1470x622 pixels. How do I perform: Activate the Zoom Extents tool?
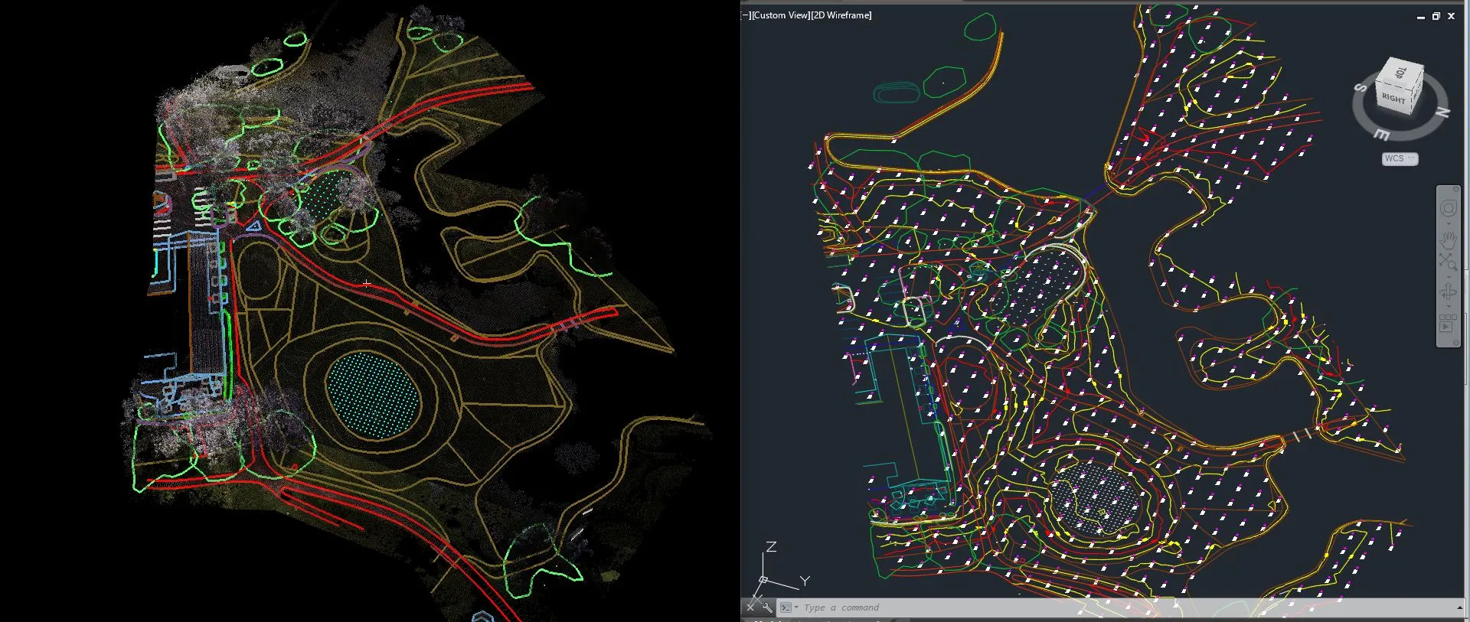coord(1448,262)
